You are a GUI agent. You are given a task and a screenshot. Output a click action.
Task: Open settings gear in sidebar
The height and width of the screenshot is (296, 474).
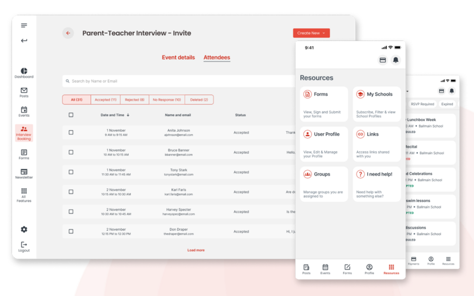[x=24, y=229]
